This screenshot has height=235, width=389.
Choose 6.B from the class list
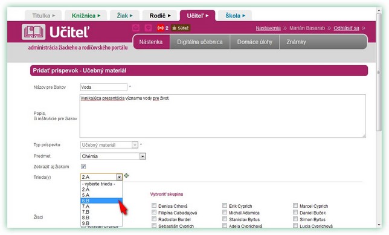(101, 201)
